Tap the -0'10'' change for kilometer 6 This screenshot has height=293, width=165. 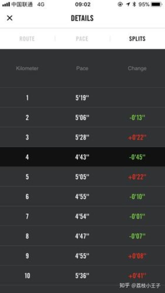tap(137, 196)
